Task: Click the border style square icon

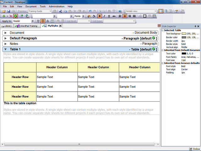Action: click(x=145, y=16)
